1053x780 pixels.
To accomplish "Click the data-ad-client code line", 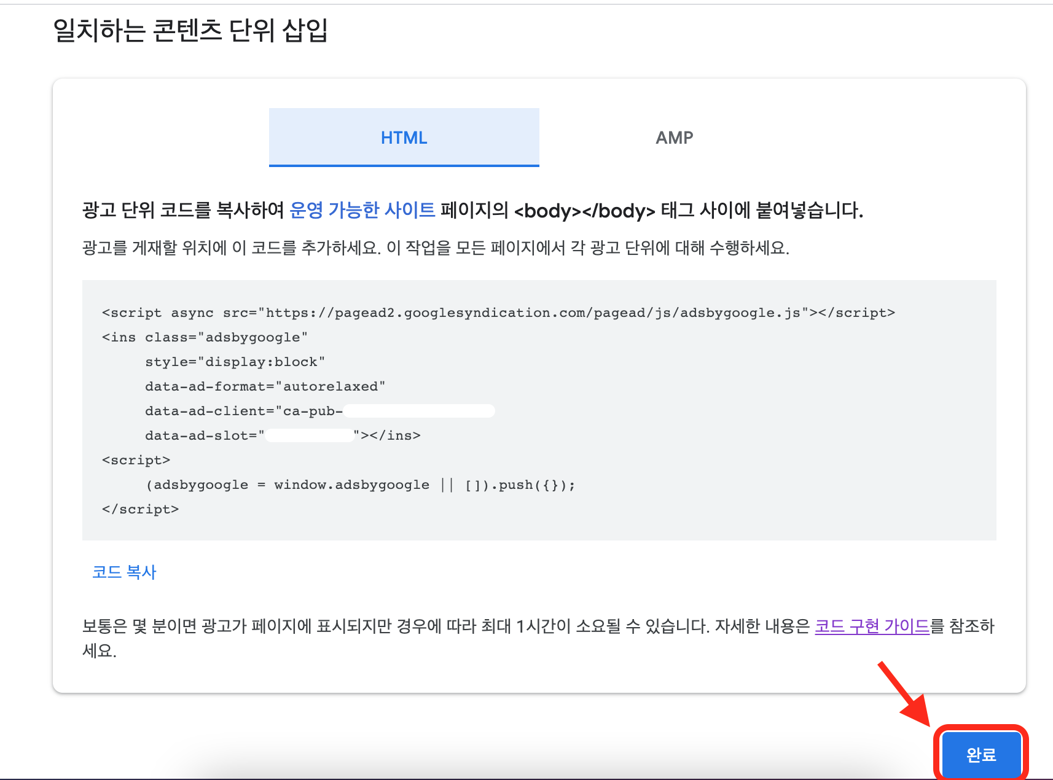I will pos(319,411).
